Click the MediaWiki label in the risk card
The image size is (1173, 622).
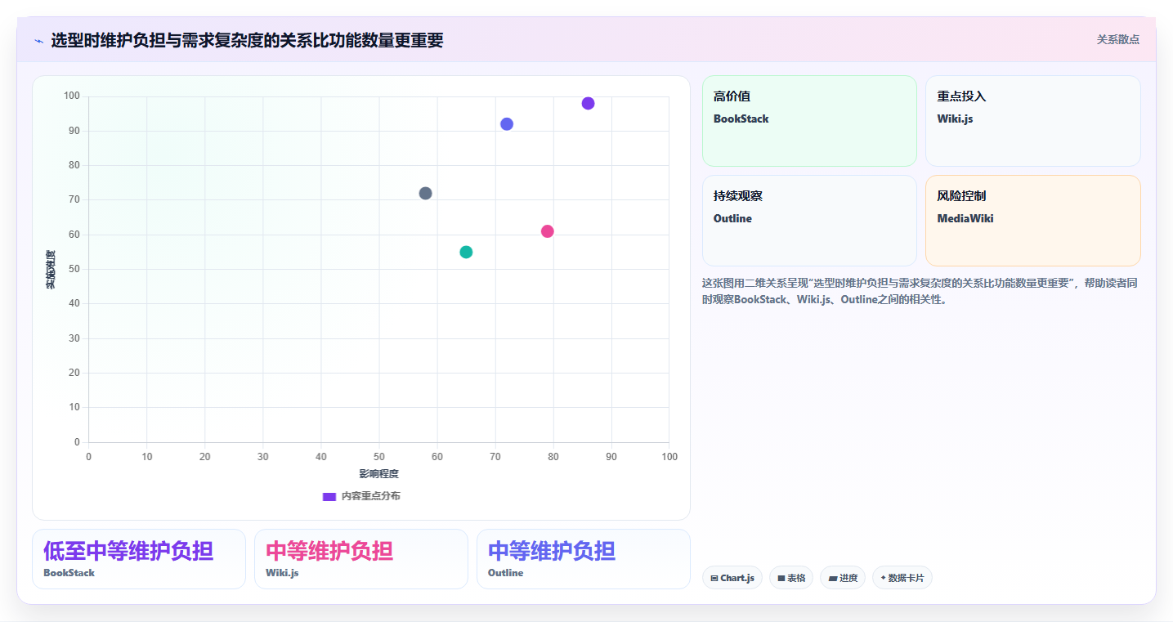coord(965,219)
